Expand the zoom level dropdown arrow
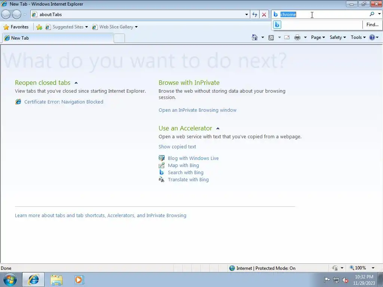The height and width of the screenshot is (287, 383). point(373,268)
